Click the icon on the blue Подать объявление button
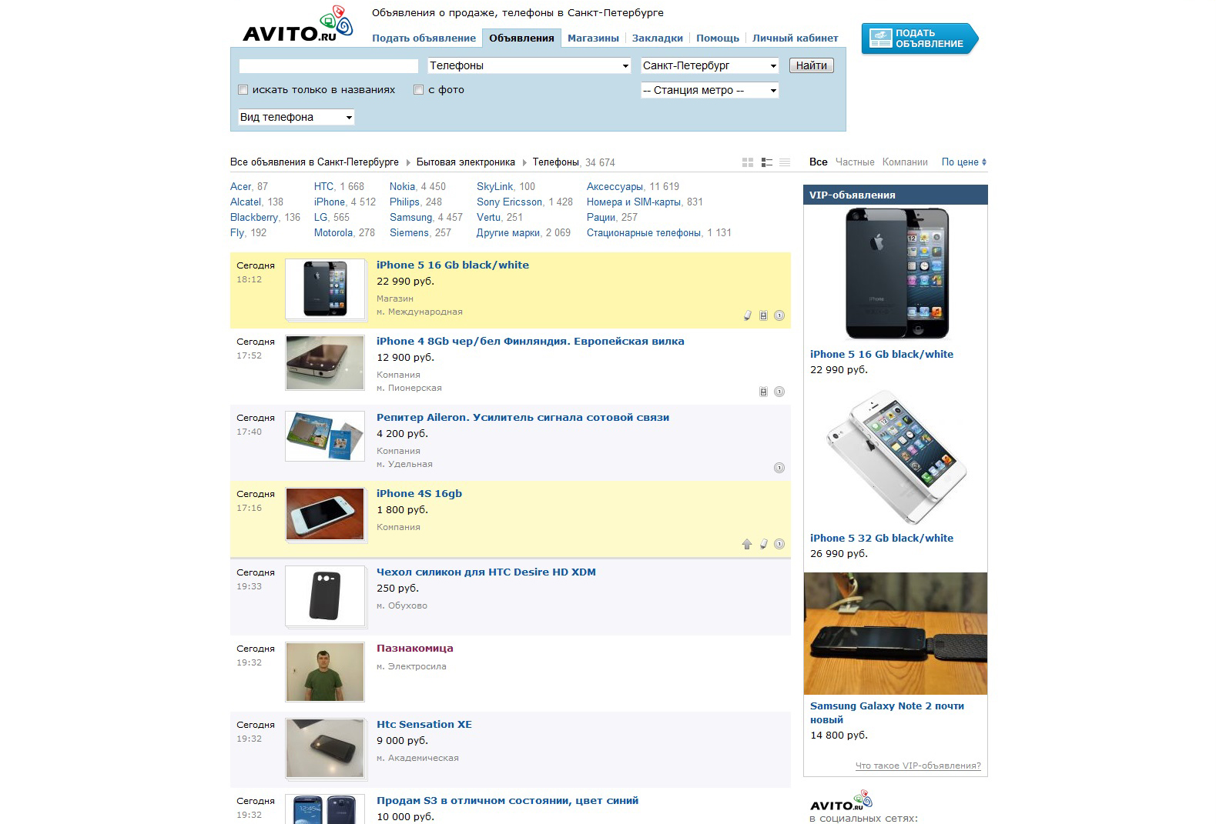 click(879, 38)
